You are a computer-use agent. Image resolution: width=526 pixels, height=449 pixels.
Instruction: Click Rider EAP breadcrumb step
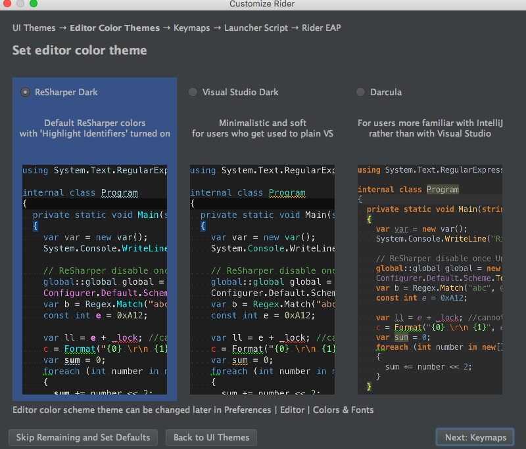pos(321,28)
